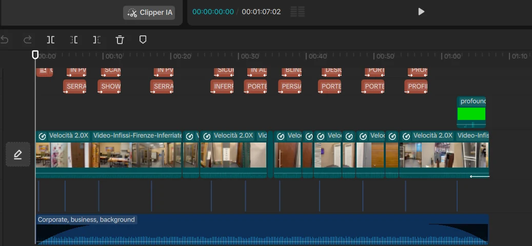Choose the delete-left trim tool
Viewport: 532px width, 246px height.
click(74, 40)
